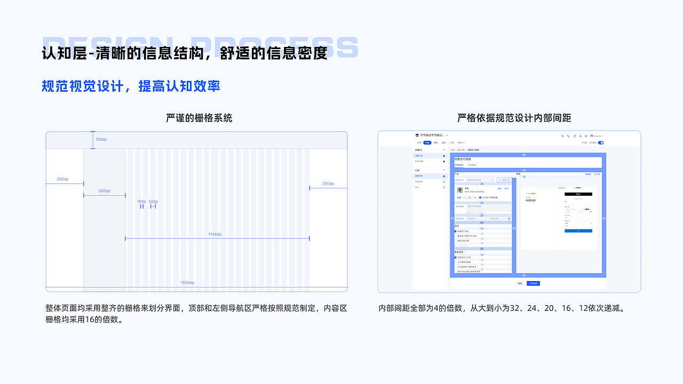Viewport: 683px width, 384px height.
Task: Open the search icon in the dashboard top bar
Action: [x=562, y=136]
